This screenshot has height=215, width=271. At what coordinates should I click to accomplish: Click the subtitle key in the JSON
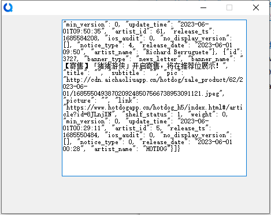(125, 73)
